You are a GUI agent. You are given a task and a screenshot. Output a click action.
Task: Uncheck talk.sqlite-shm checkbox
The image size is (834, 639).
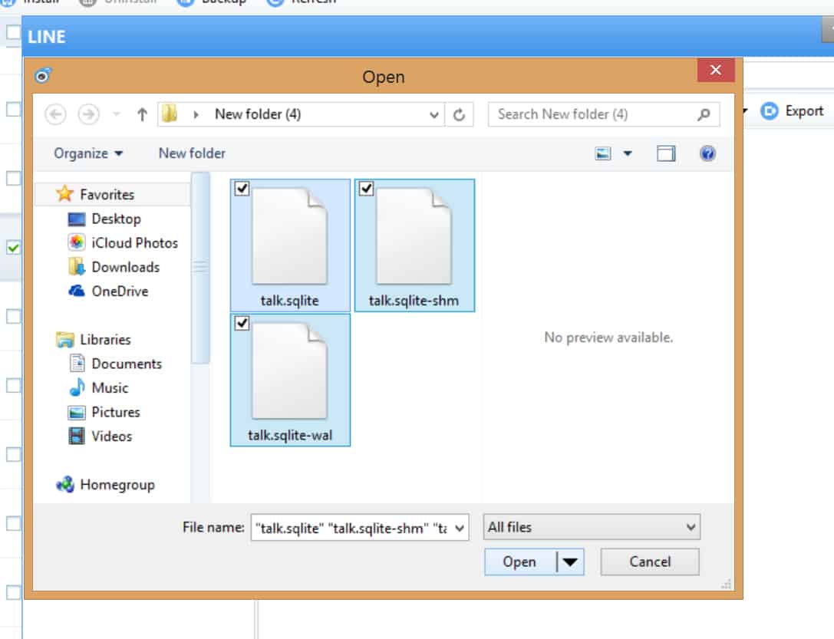(367, 188)
